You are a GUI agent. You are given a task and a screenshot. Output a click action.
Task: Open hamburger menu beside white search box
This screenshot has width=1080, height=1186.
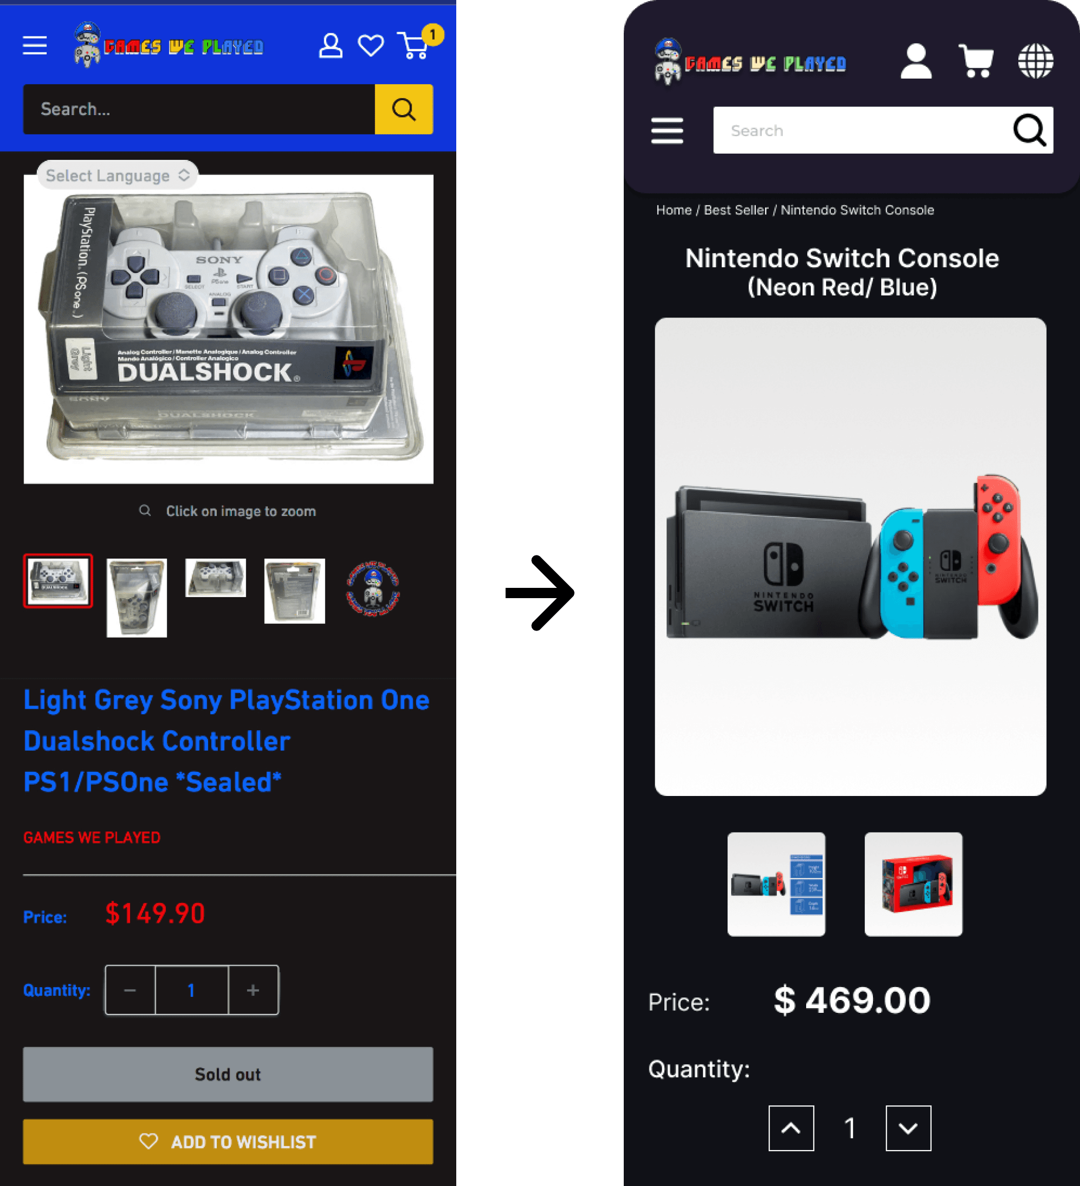pyautogui.click(x=667, y=131)
